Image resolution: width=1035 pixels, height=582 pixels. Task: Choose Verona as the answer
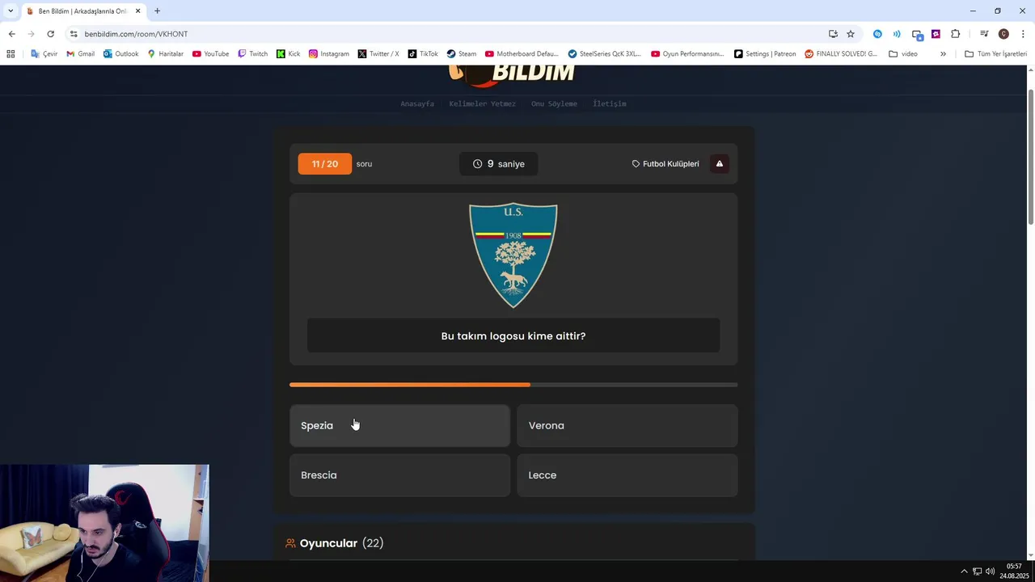[x=627, y=425]
